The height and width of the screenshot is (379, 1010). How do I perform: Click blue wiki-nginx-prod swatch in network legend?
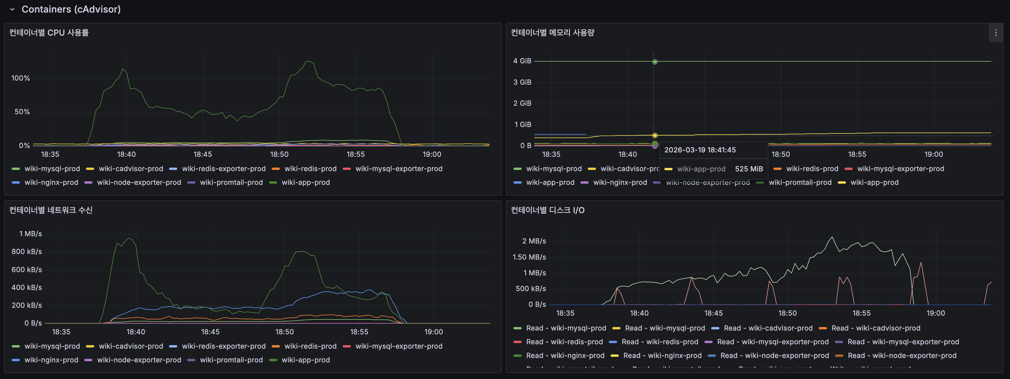click(16, 360)
